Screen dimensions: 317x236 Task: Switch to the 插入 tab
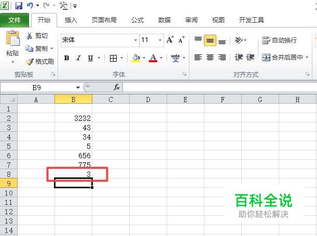(71, 20)
